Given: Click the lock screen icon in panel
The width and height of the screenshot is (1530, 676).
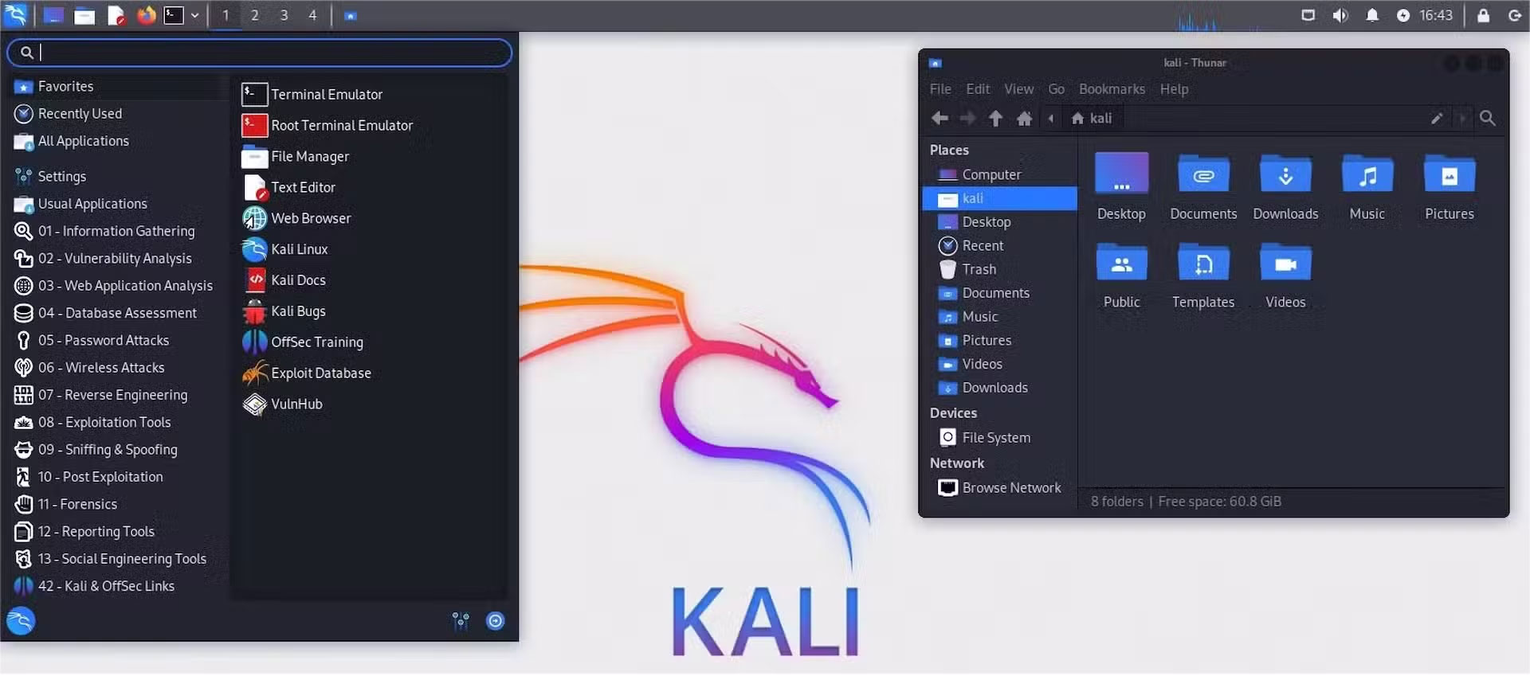Looking at the screenshot, I should [1483, 15].
